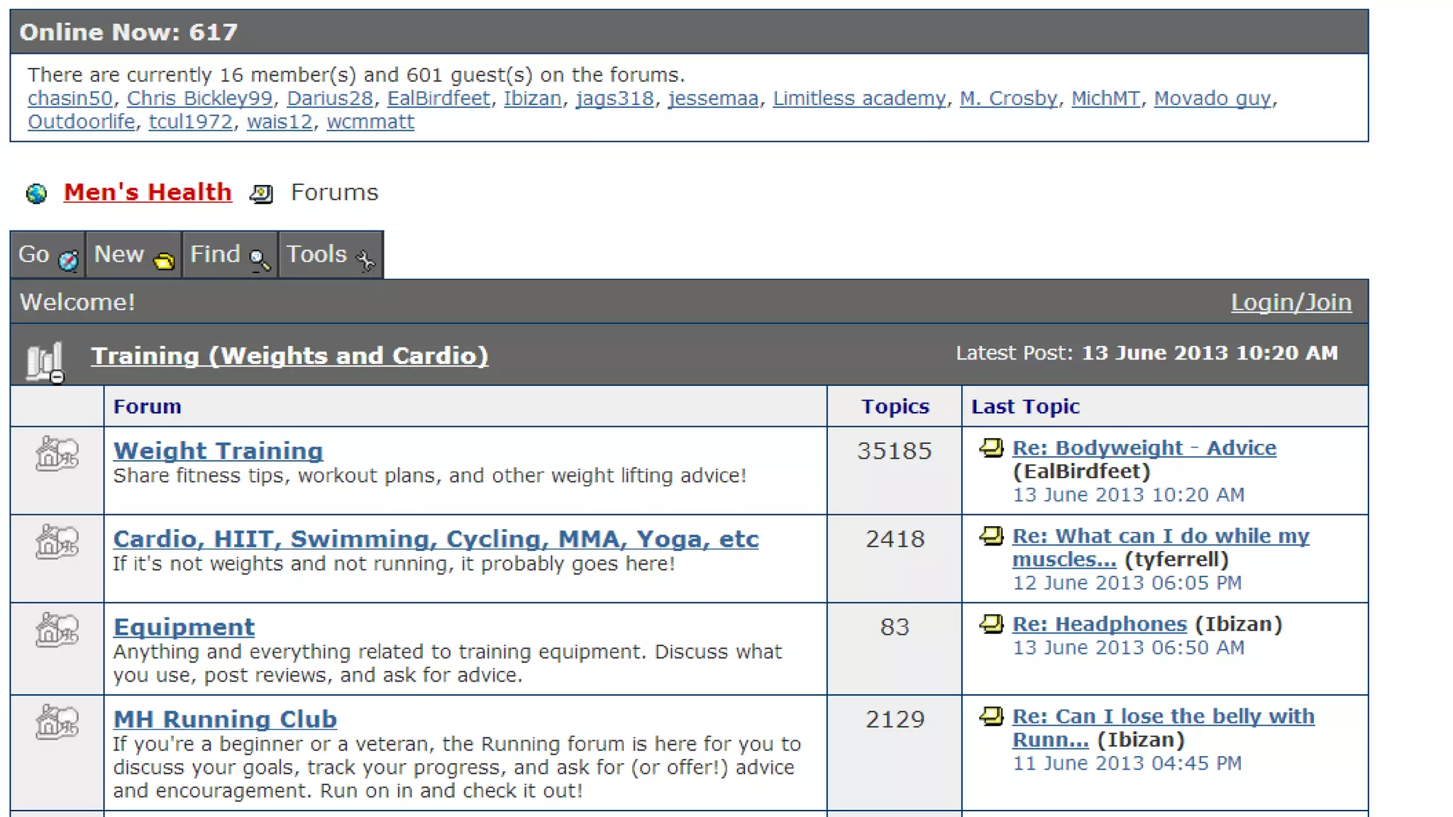The height and width of the screenshot is (817, 1453).
Task: Click the Equipment forum status icon
Action: click(57, 630)
